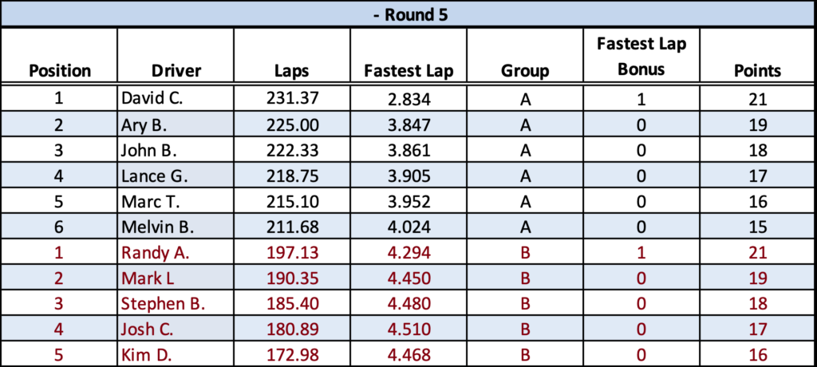Select the Driver column header

coord(176,70)
